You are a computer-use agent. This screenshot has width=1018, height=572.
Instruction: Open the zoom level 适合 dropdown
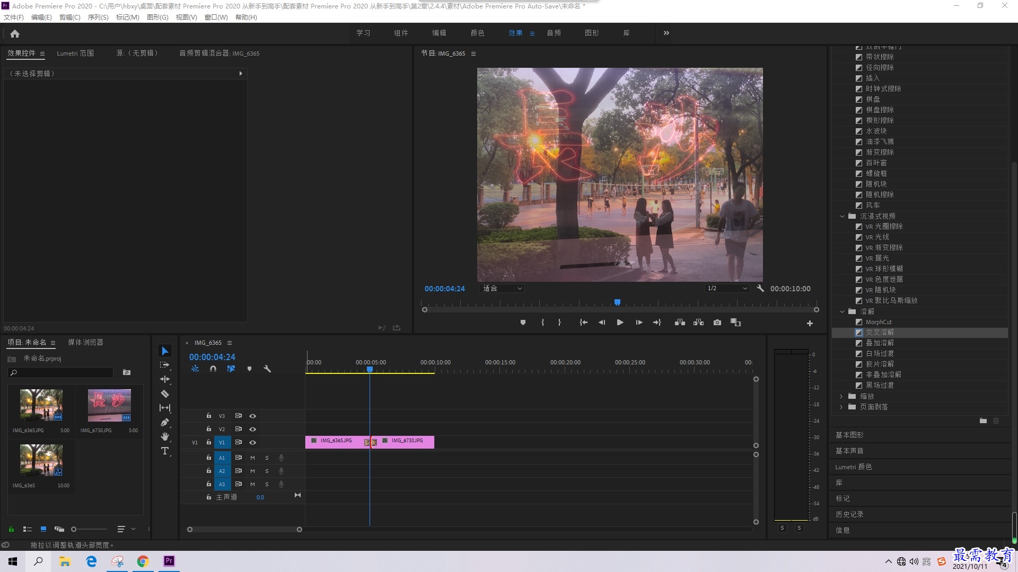[502, 289]
